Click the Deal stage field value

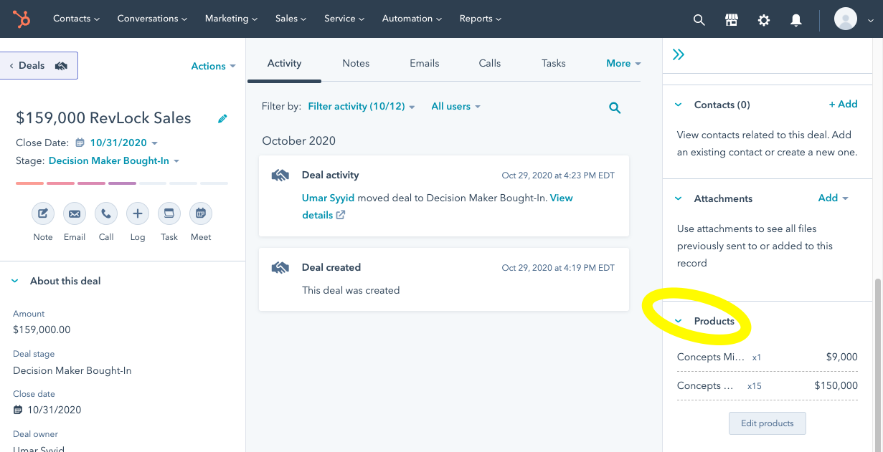pos(72,370)
